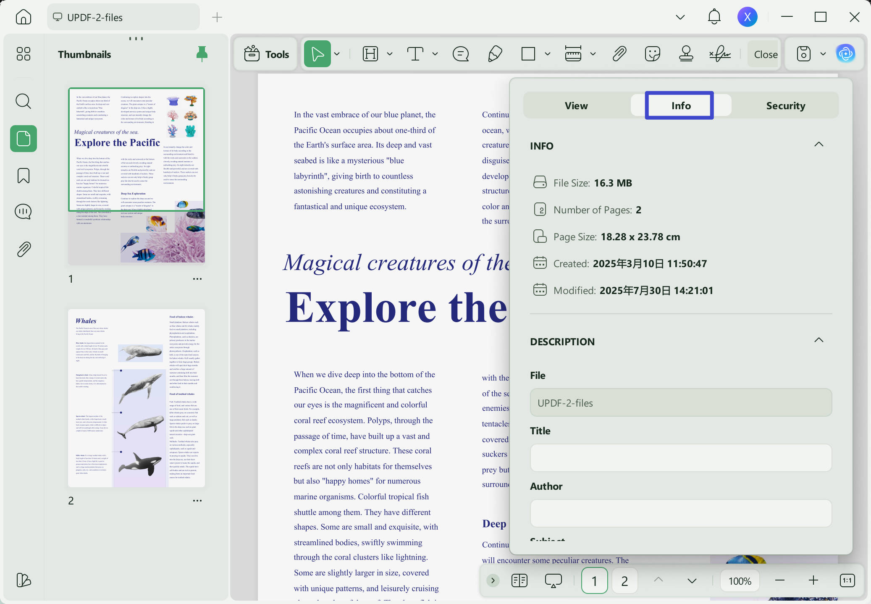
Task: Open a new tab with plus button
Action: point(217,17)
